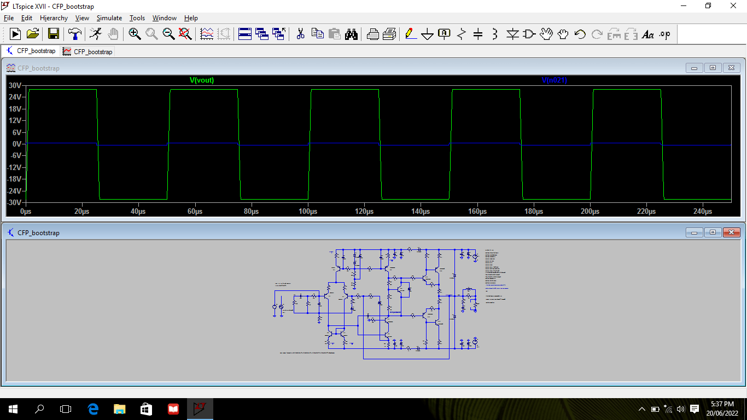Open File Explorer from the taskbar
Screen dimensions: 747x420
tap(119, 409)
